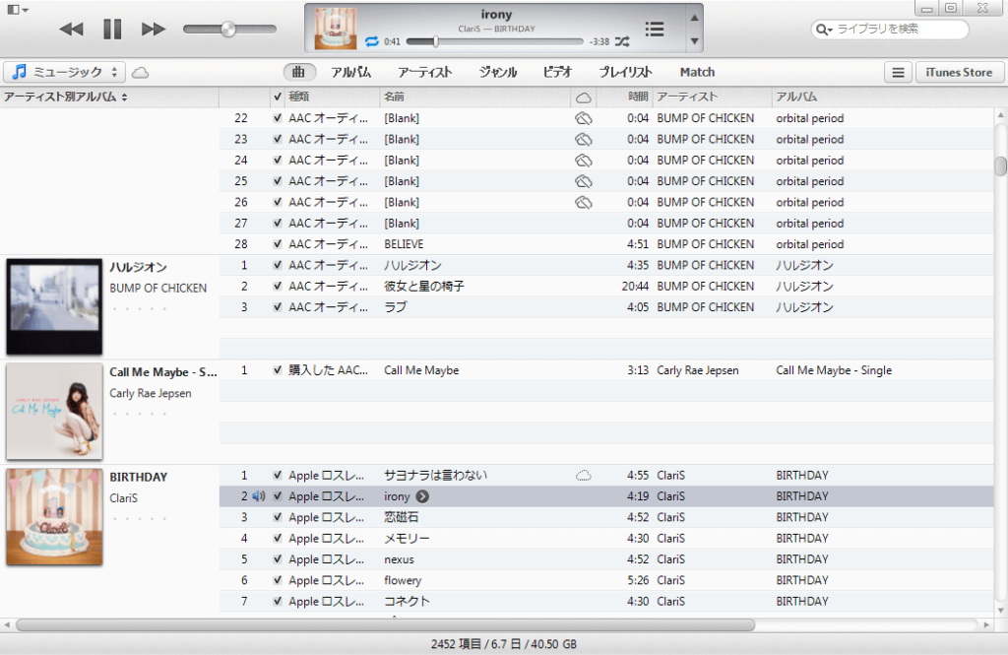Select the BIRTHDAY album cover
Viewport: 1008px width, 655px height.
click(x=55, y=517)
